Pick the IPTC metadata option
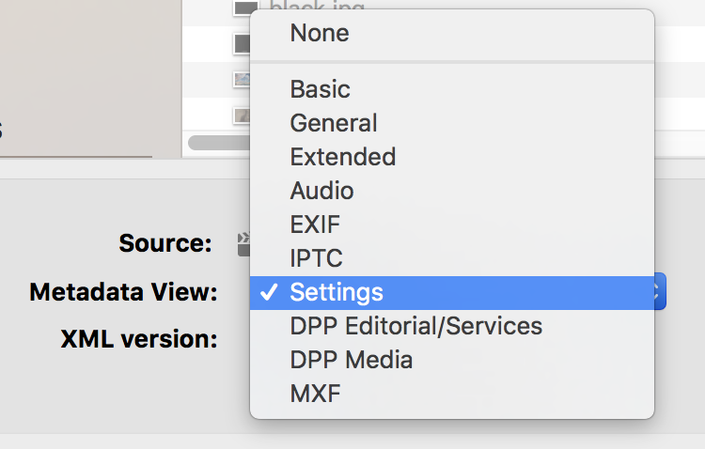The height and width of the screenshot is (449, 705). 316,258
